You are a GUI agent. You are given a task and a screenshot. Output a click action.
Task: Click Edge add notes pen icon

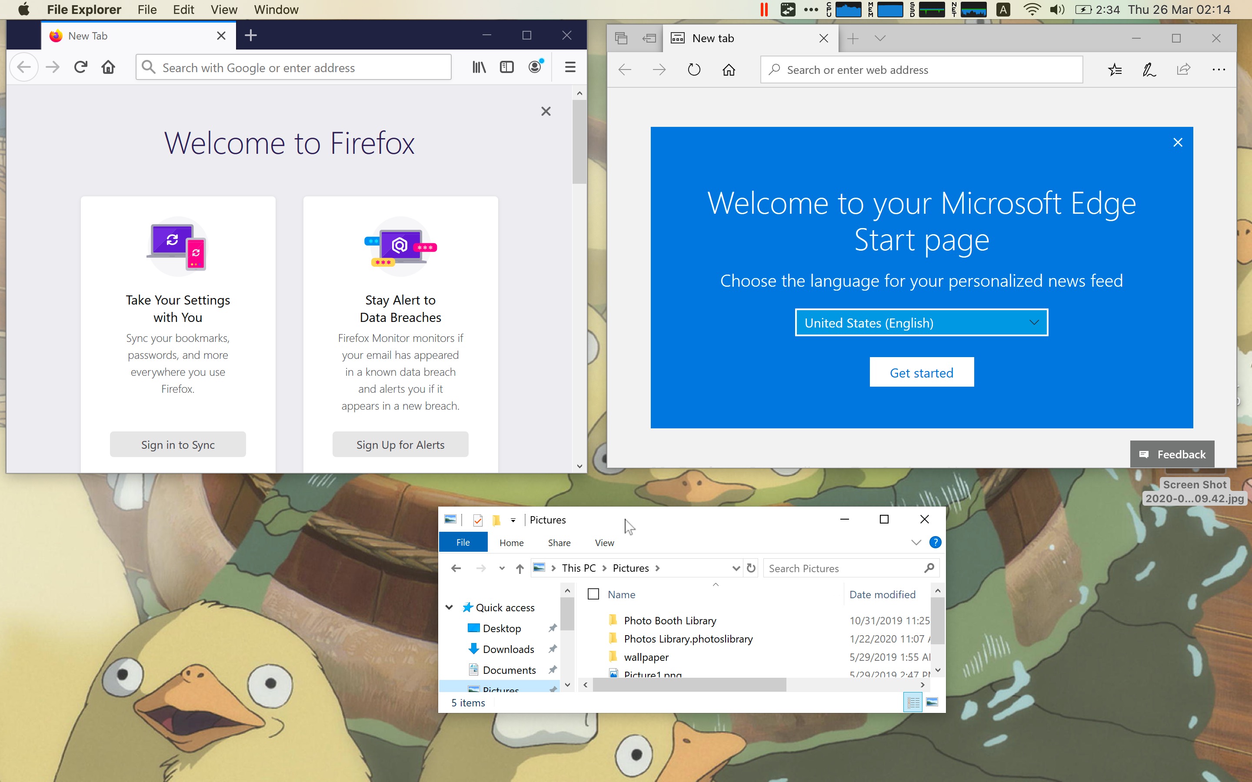(1149, 70)
